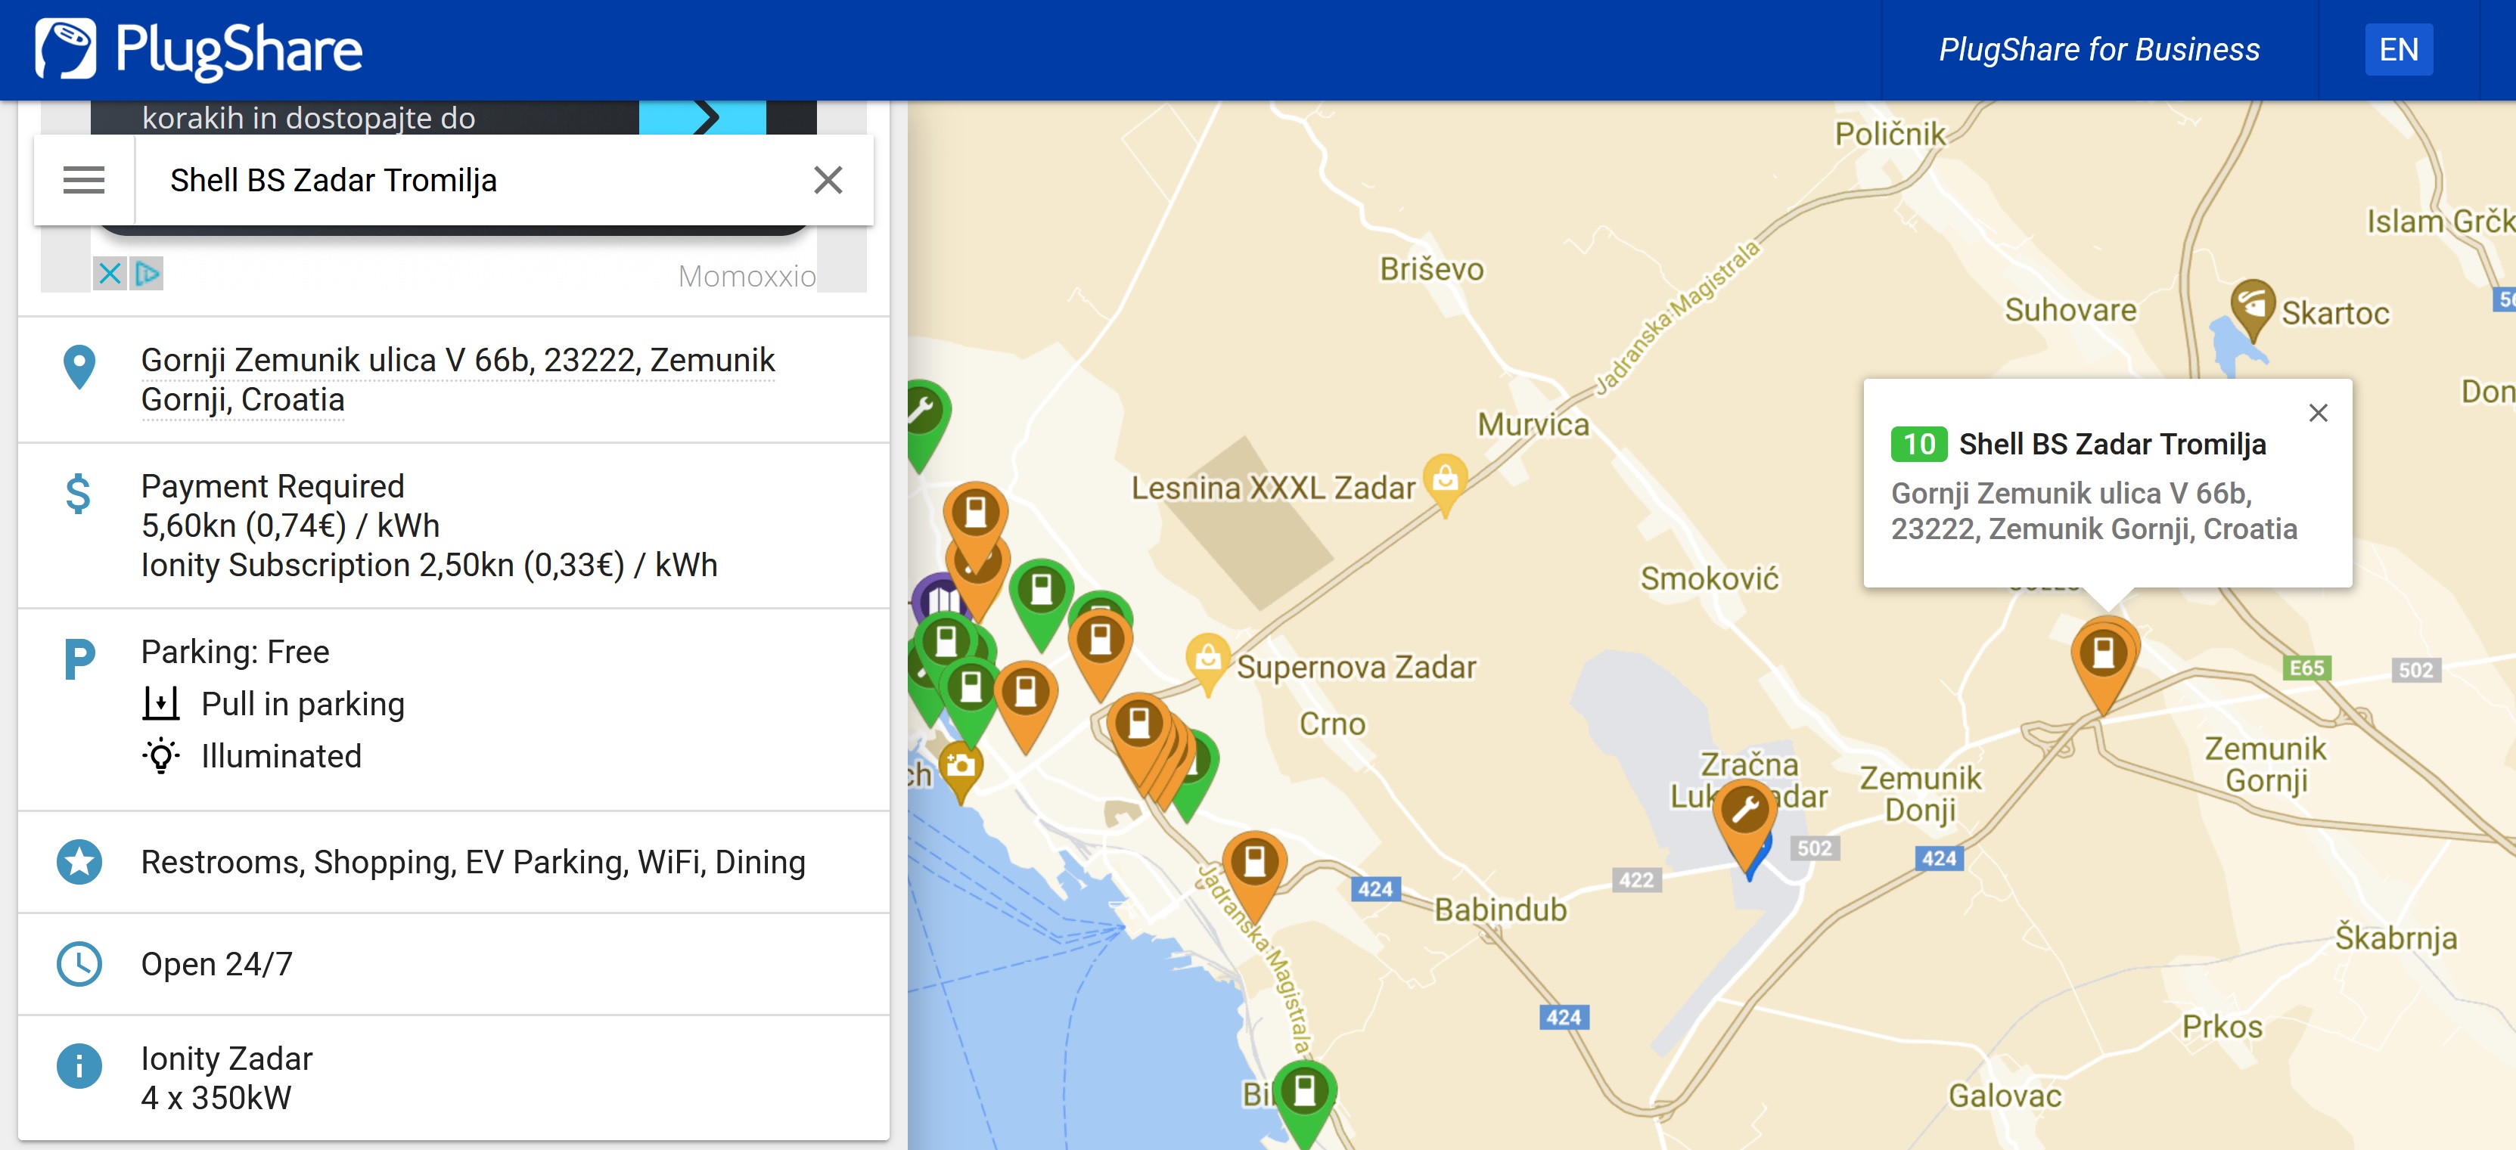
Task: Click the clock hours icon
Action: pos(79,963)
